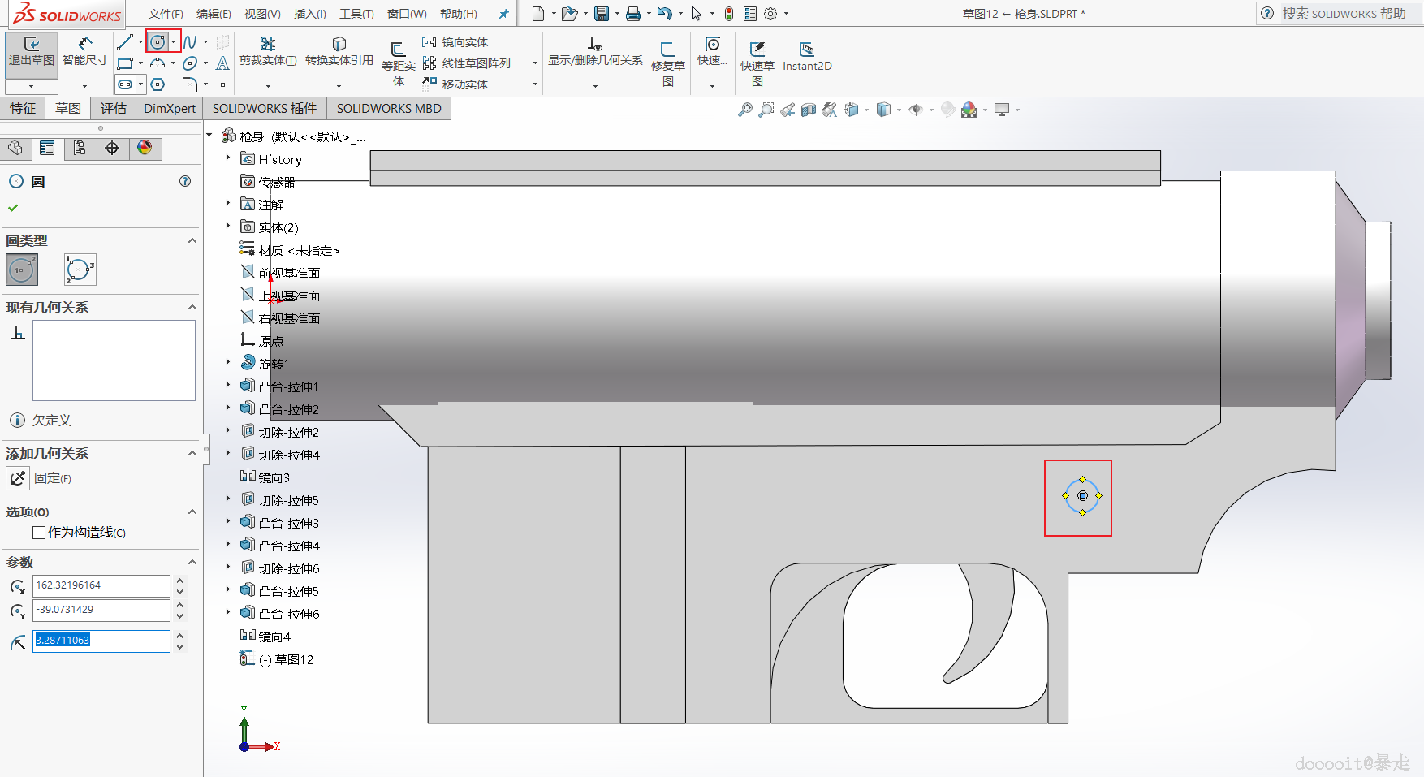Select the Line sketch tool
The image size is (1424, 777).
tap(124, 42)
